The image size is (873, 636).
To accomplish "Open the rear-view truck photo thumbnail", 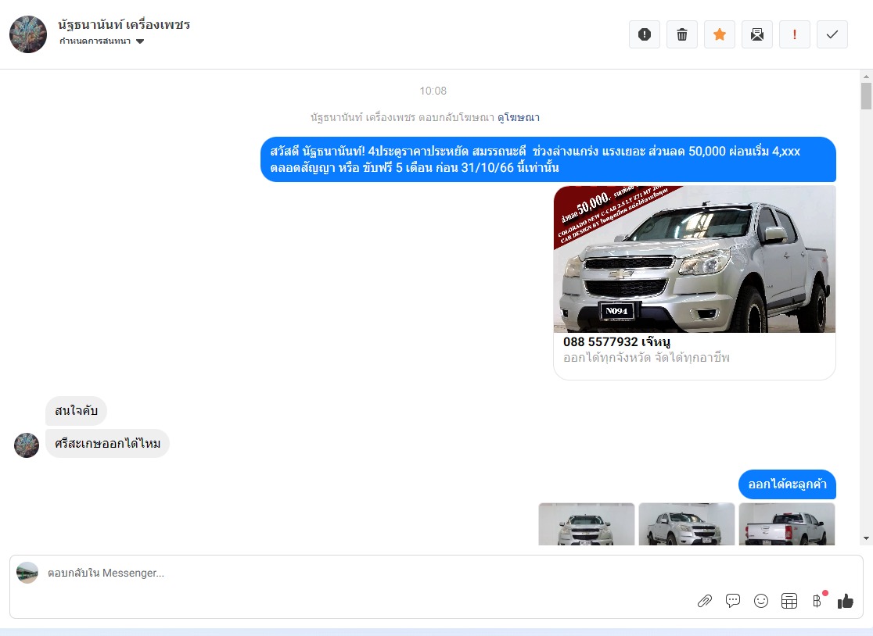I will (x=787, y=524).
